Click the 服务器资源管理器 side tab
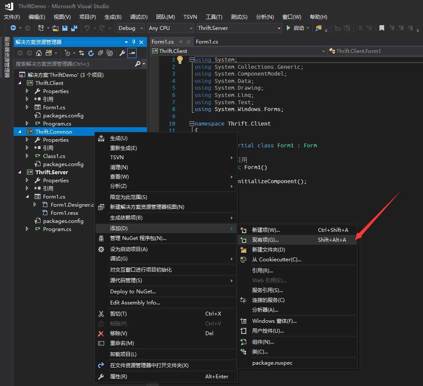The image size is (423, 386). (7, 57)
